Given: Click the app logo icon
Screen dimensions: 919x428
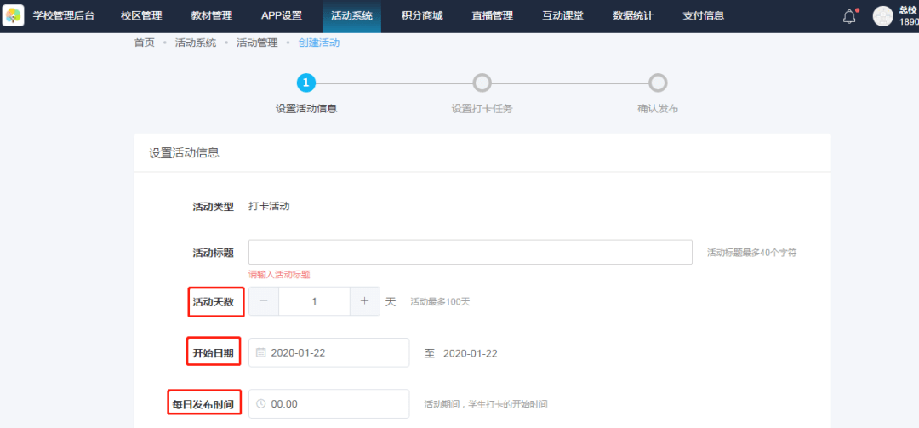Looking at the screenshot, I should [14, 16].
